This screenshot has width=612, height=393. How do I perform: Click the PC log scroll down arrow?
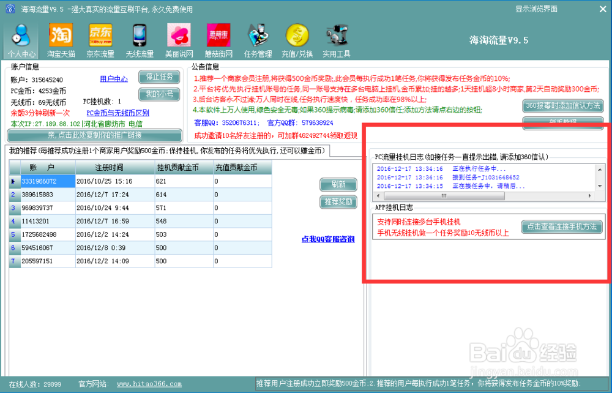click(600, 186)
